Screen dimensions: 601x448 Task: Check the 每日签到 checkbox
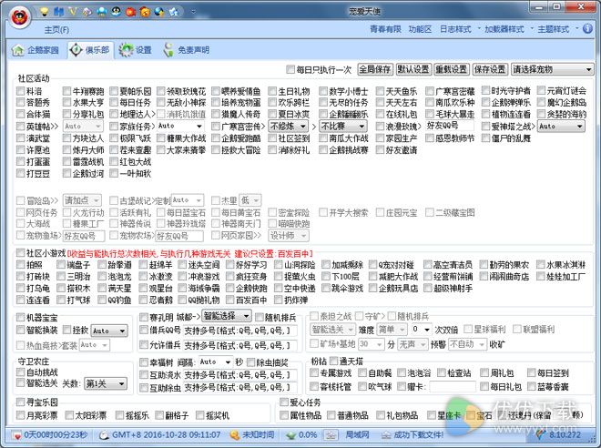click(531, 373)
